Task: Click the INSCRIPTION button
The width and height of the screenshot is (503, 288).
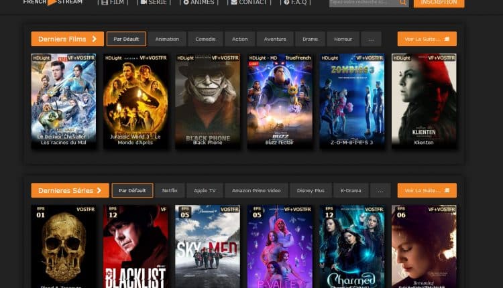Action: point(439,3)
